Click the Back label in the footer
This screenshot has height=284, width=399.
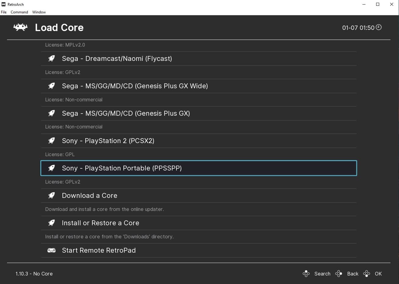click(x=353, y=274)
